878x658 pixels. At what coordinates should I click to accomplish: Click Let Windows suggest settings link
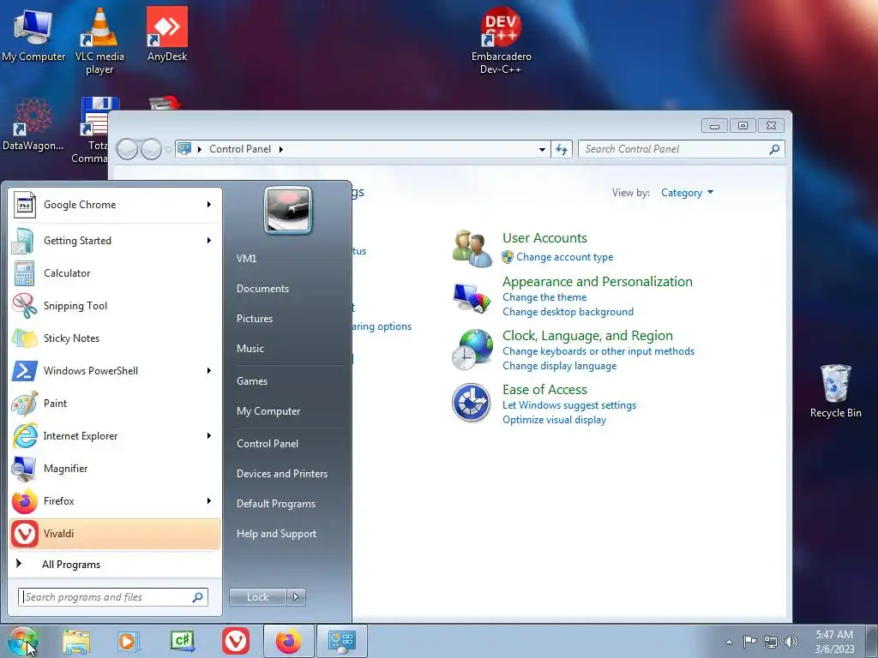tap(569, 405)
